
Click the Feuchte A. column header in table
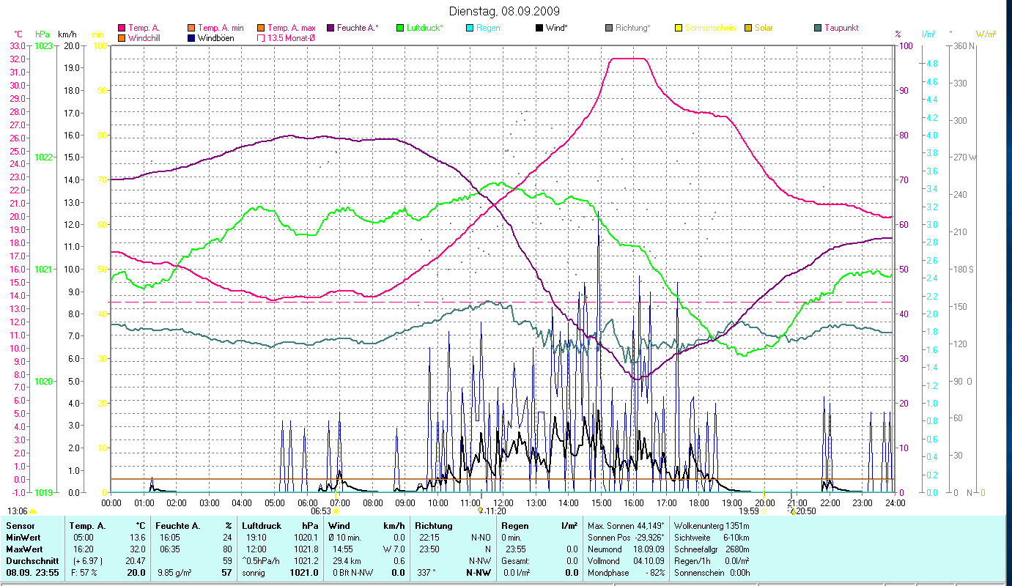(x=175, y=526)
